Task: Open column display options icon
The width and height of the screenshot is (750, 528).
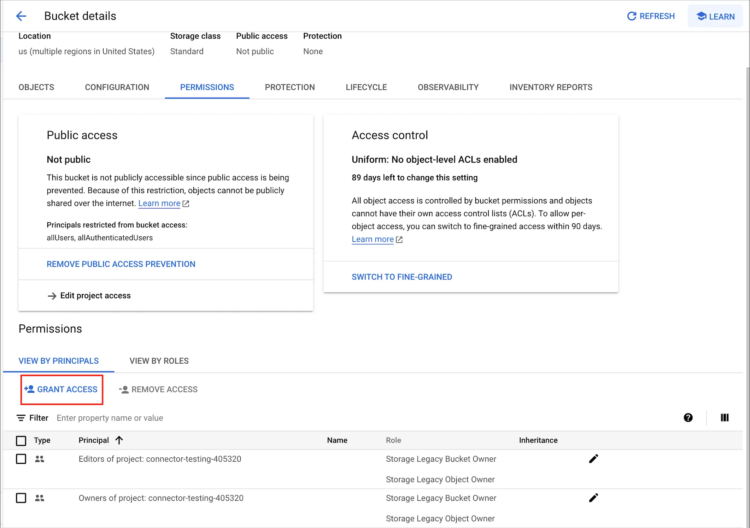Action: click(725, 418)
